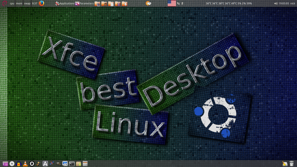Open the archive manager drawer icon
This screenshot has width=297, height=167.
point(85,164)
